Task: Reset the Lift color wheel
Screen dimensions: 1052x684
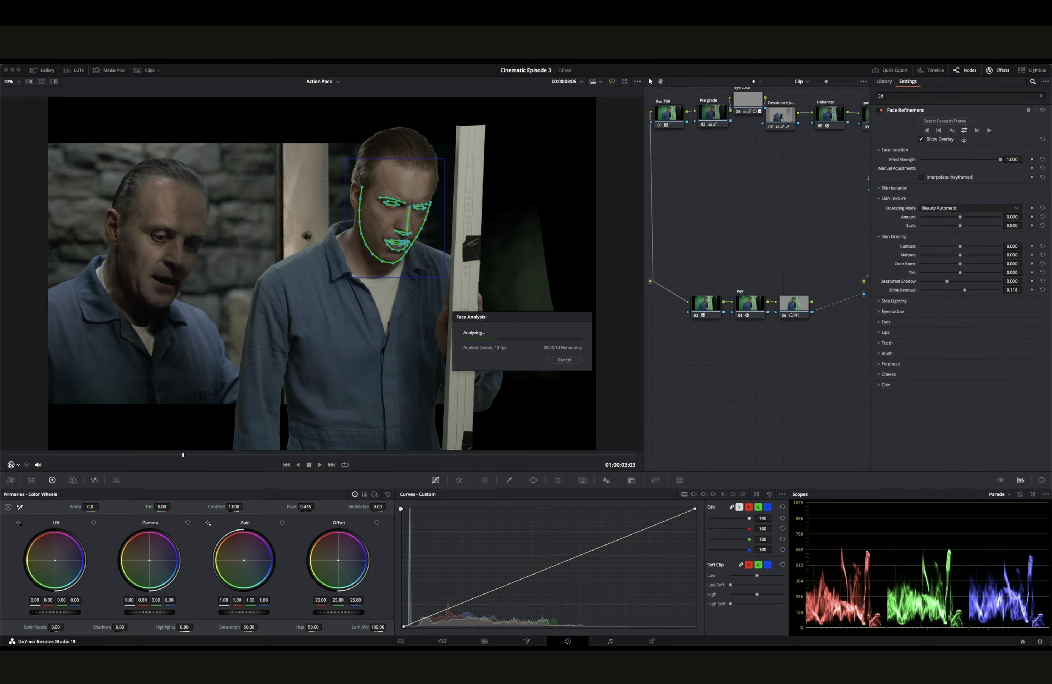Action: click(93, 523)
